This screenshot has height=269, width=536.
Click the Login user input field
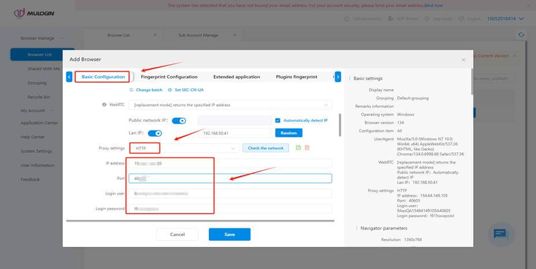click(x=230, y=193)
